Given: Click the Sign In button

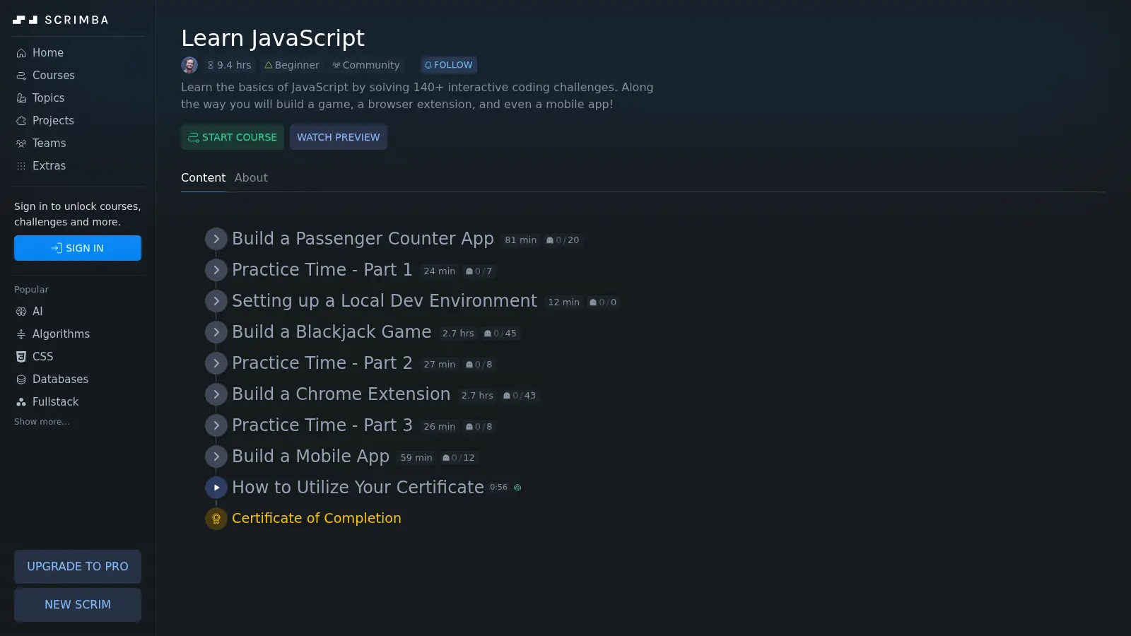Looking at the screenshot, I should (78, 248).
